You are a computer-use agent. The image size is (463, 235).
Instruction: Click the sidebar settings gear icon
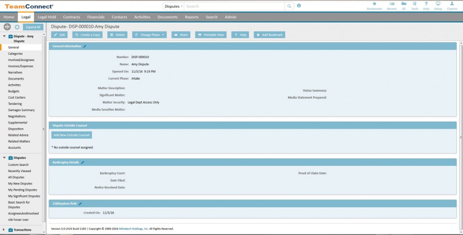coord(17,27)
